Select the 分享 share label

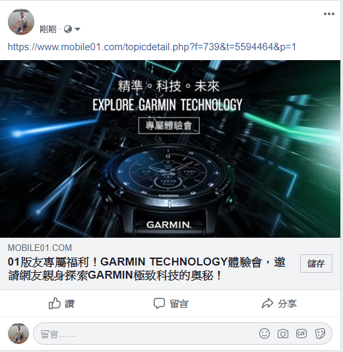[x=287, y=304]
